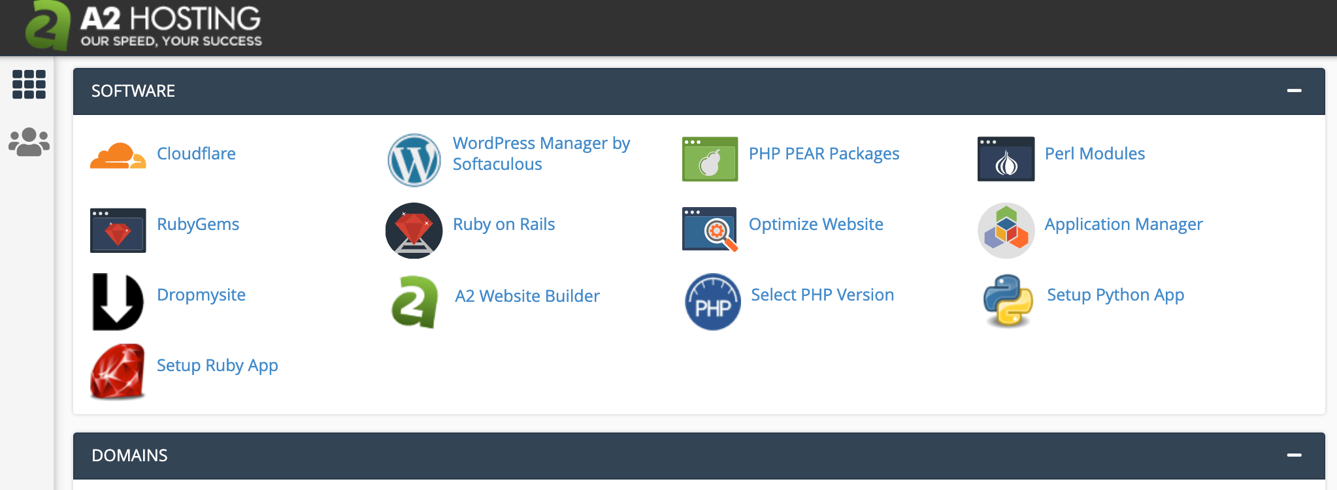Click the Setup Ruby App link

pos(217,365)
